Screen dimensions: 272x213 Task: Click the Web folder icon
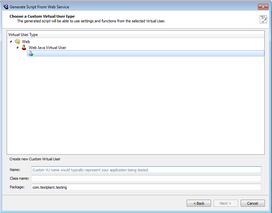pyautogui.click(x=17, y=42)
